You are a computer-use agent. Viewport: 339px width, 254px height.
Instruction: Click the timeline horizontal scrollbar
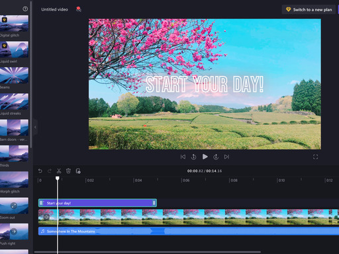pyautogui.click(x=148, y=252)
